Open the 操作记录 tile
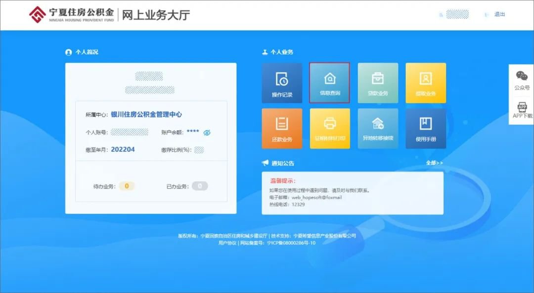 (282, 83)
